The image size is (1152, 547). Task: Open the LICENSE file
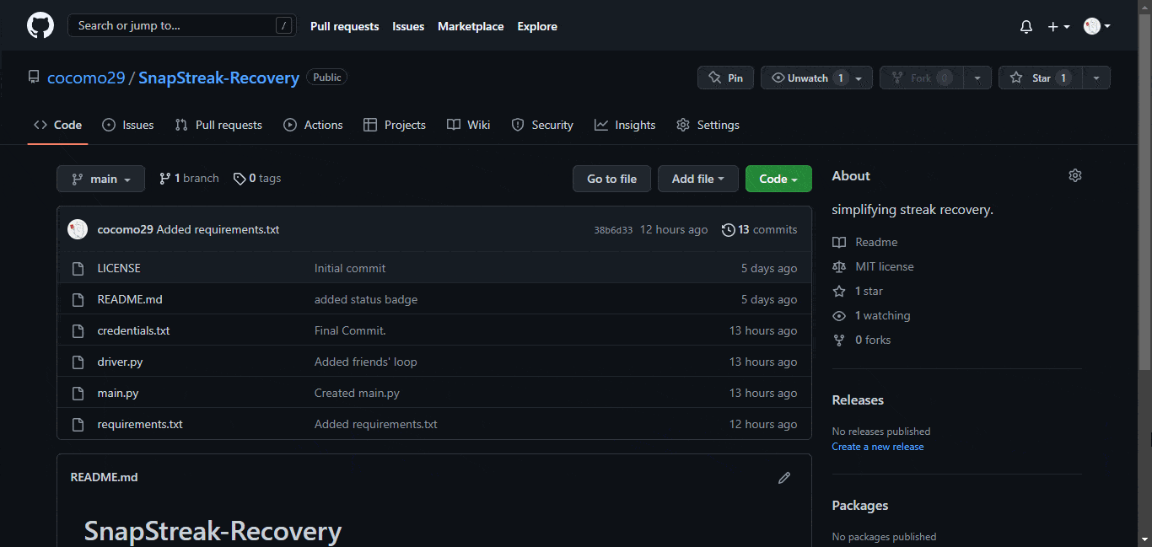coord(119,268)
